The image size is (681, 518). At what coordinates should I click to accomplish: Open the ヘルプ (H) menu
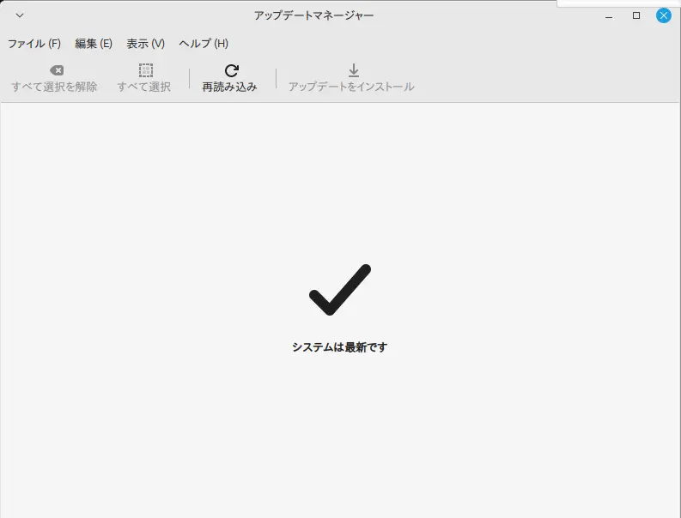[204, 44]
